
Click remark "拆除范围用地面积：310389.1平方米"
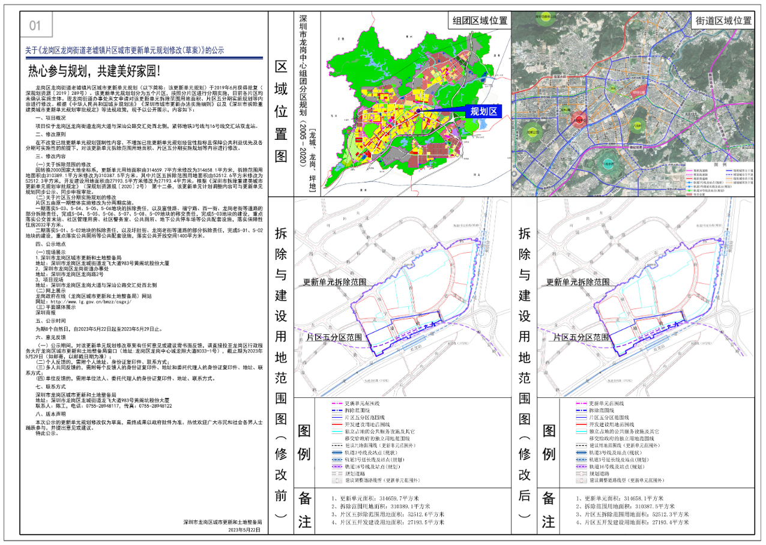point(384,506)
